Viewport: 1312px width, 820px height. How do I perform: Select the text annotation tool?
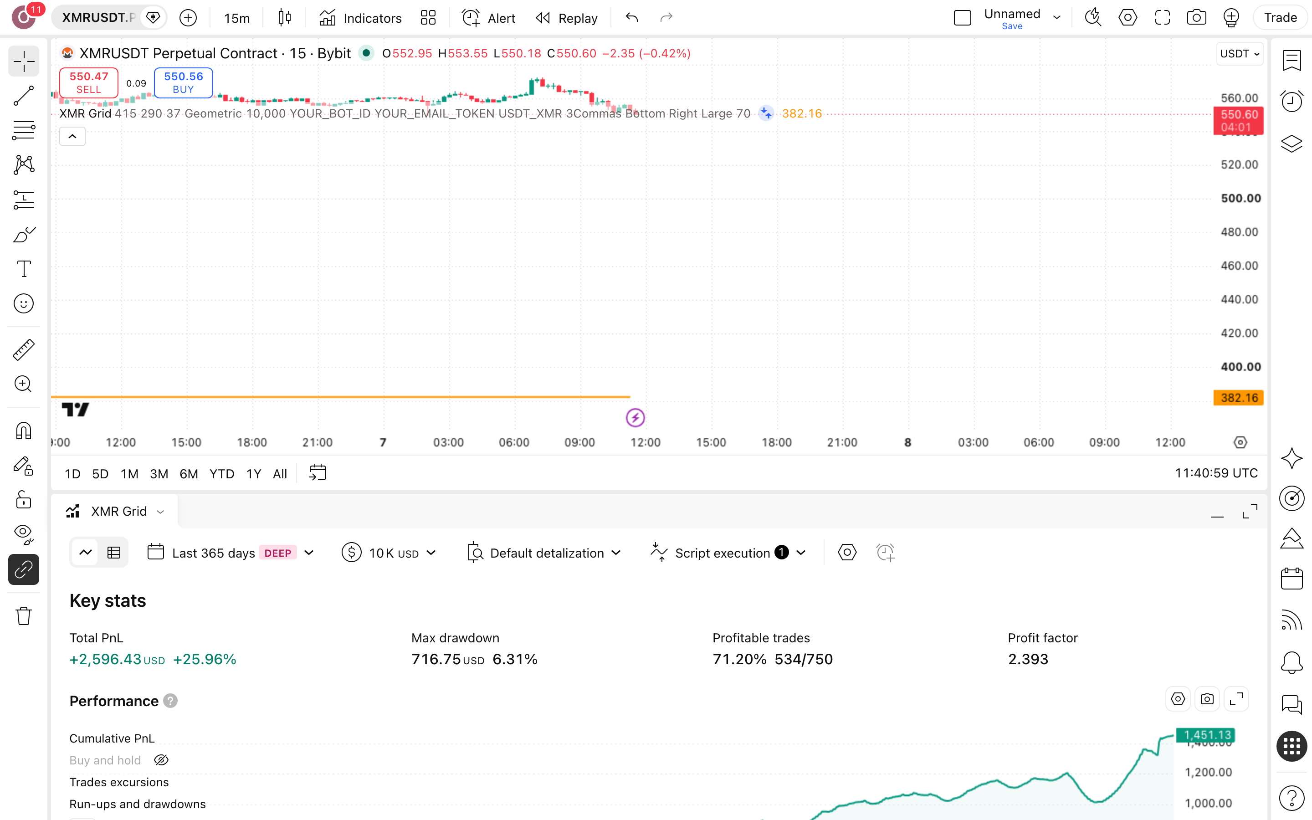tap(23, 269)
